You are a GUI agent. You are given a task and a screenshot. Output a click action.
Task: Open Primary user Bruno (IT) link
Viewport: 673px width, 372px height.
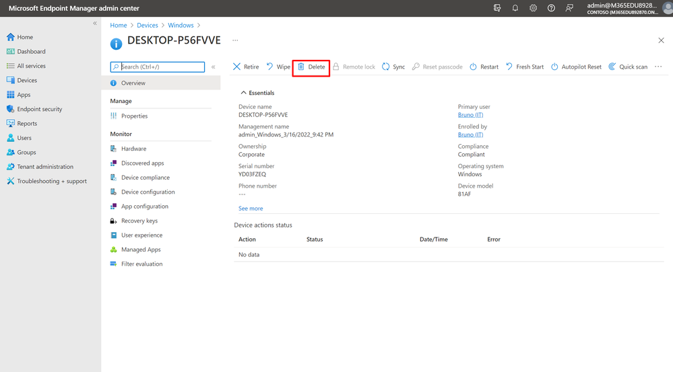click(470, 115)
